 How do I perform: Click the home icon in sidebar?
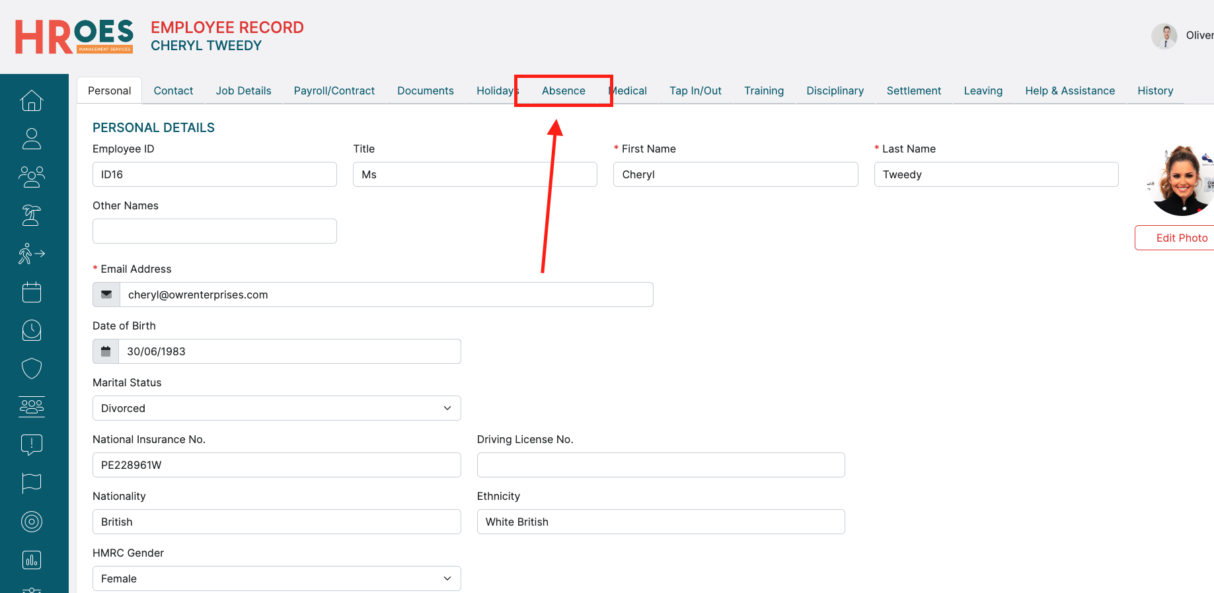(32, 100)
